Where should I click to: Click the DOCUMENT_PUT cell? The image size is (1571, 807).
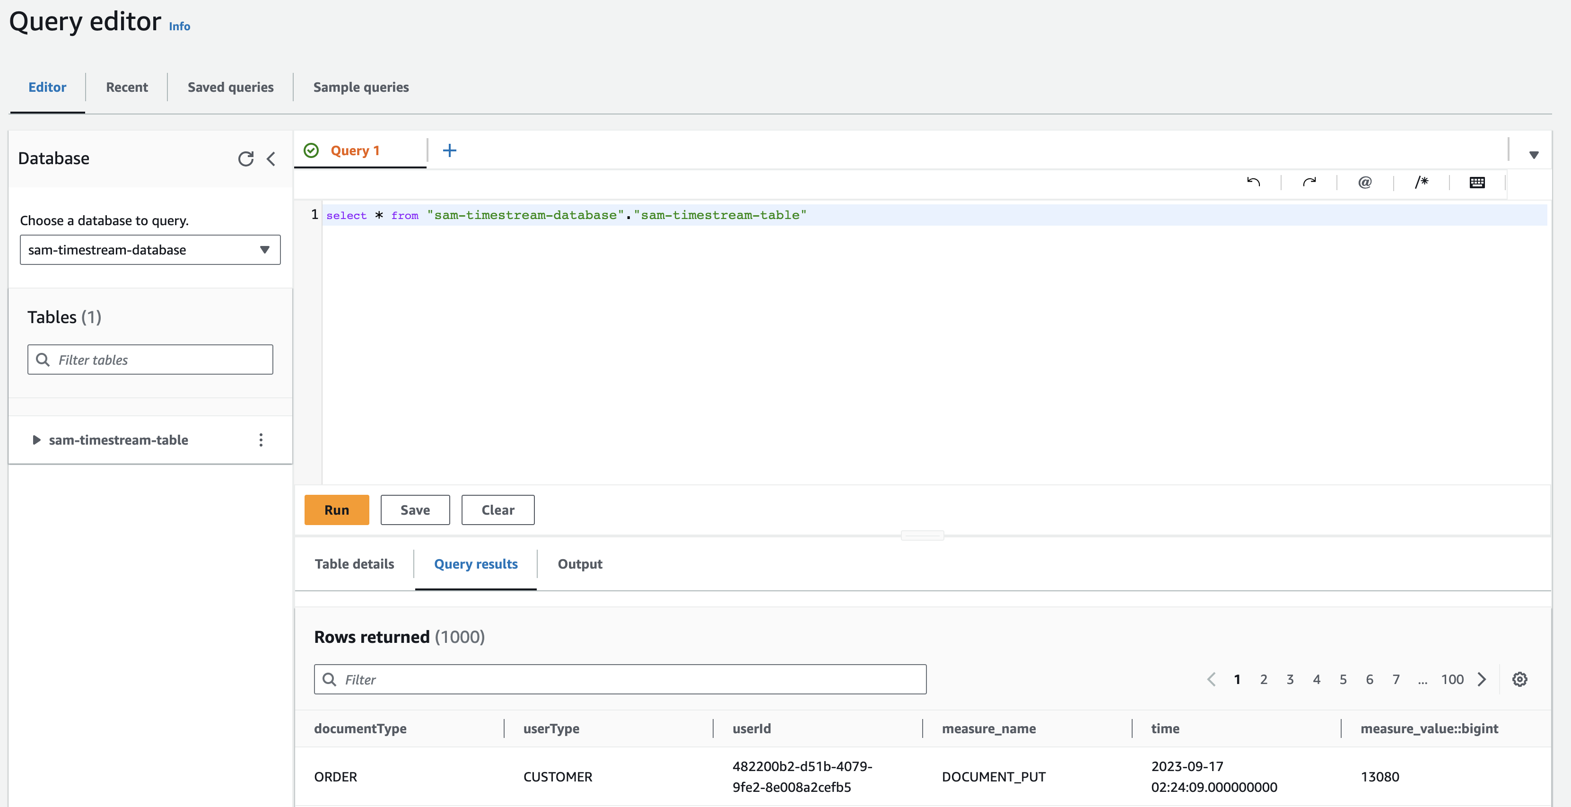click(x=994, y=777)
